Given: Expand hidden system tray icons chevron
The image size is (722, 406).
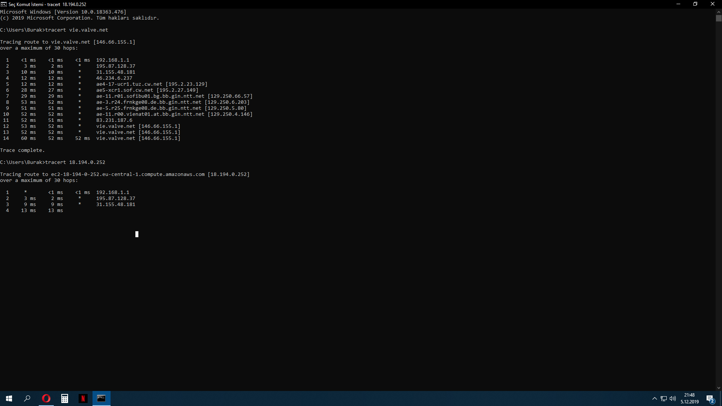Looking at the screenshot, I should [x=655, y=398].
